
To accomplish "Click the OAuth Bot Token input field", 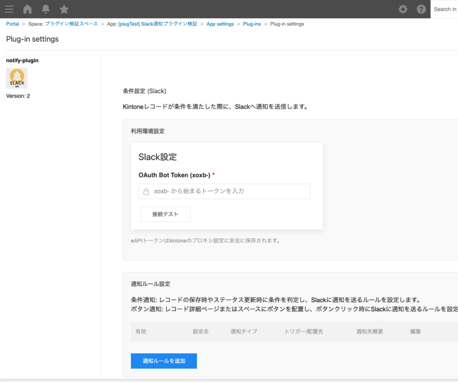I will click(x=224, y=191).
